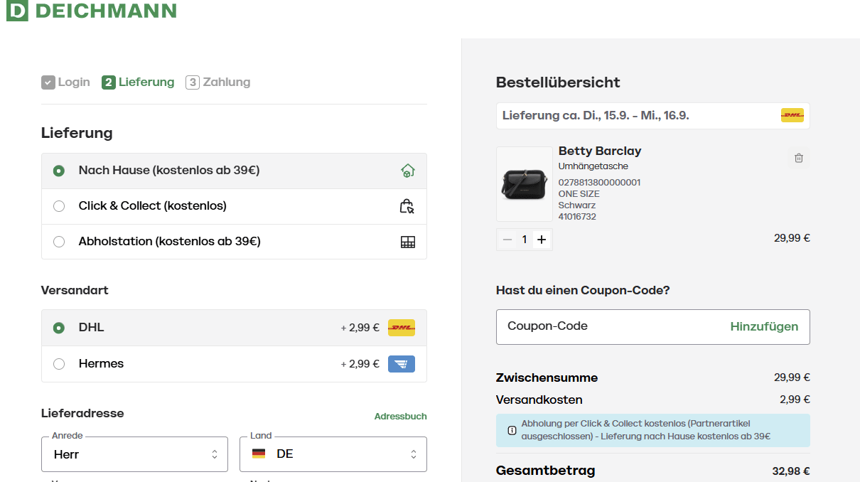860x482 pixels.
Task: Click the Versandart heading
Action: click(75, 290)
